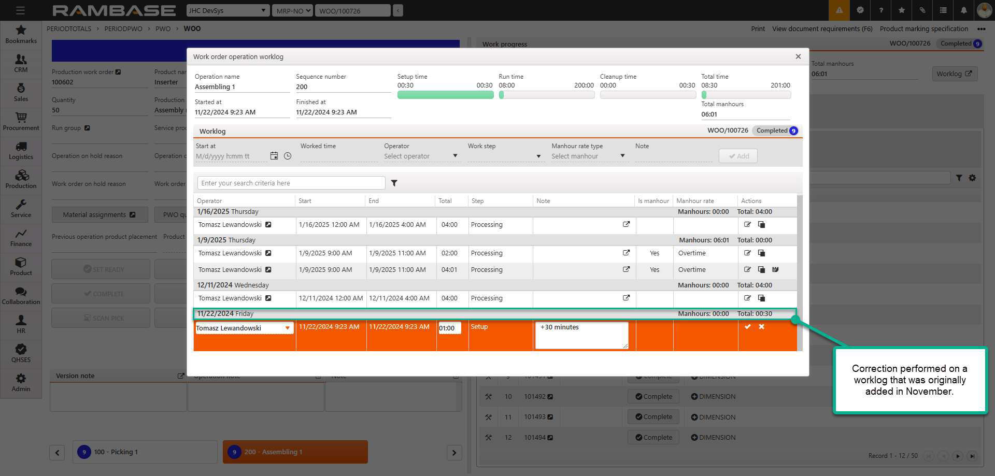
Task: Click the Setup time progress bar
Action: (x=445, y=95)
